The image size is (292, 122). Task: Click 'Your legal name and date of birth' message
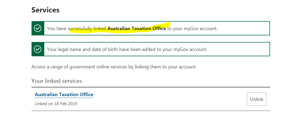(x=127, y=50)
